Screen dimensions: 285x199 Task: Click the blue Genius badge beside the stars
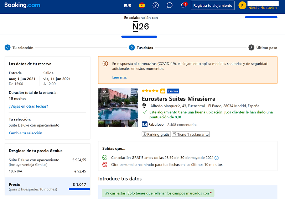173,91
